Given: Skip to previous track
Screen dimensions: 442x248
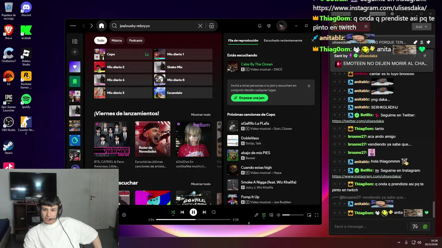Looking at the screenshot, I should tap(182, 212).
